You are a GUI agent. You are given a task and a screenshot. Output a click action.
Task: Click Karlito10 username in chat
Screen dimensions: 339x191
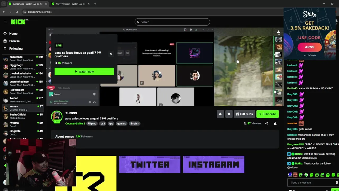coord(293,88)
